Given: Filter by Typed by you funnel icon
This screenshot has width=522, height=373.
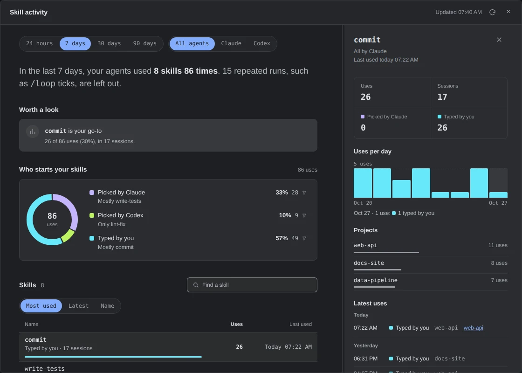Looking at the screenshot, I should point(304,238).
